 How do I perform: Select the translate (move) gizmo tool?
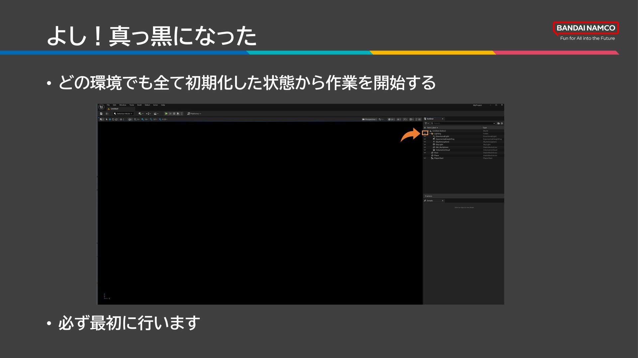click(x=110, y=119)
